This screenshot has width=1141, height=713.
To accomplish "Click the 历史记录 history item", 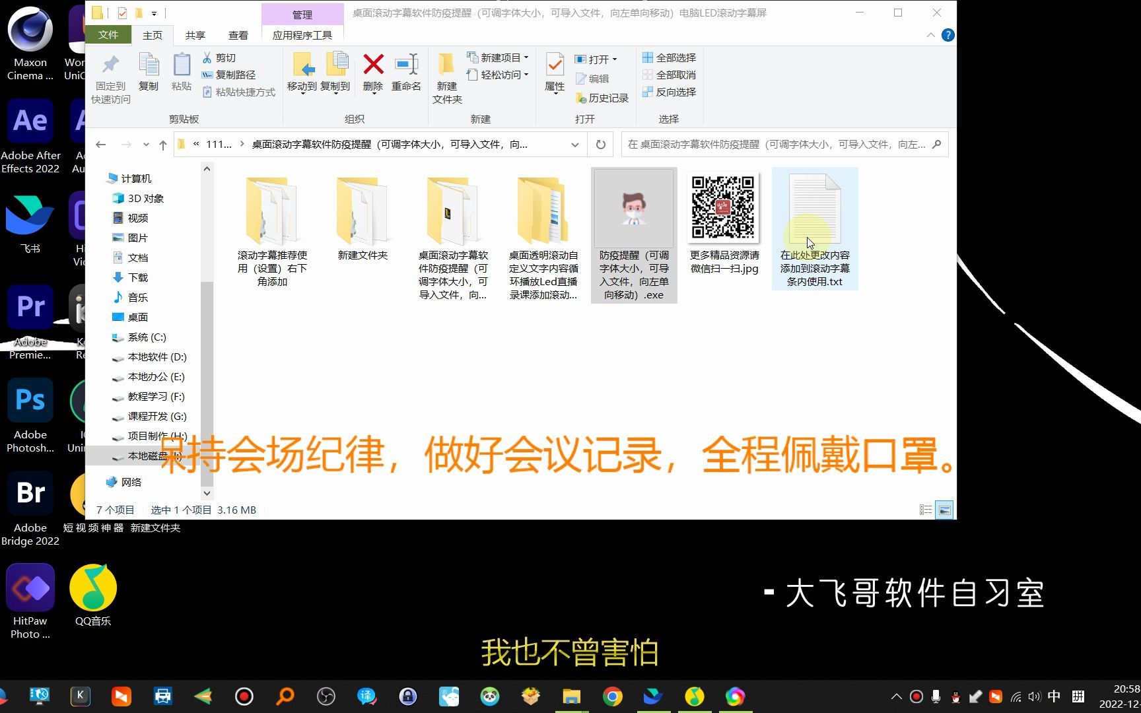I will pyautogui.click(x=602, y=98).
